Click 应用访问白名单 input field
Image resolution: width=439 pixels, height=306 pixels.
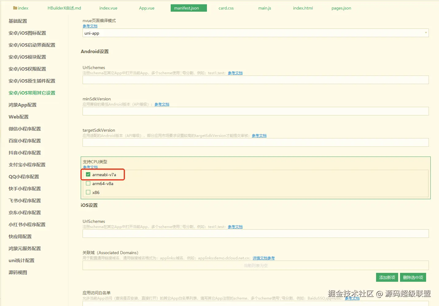255,303
